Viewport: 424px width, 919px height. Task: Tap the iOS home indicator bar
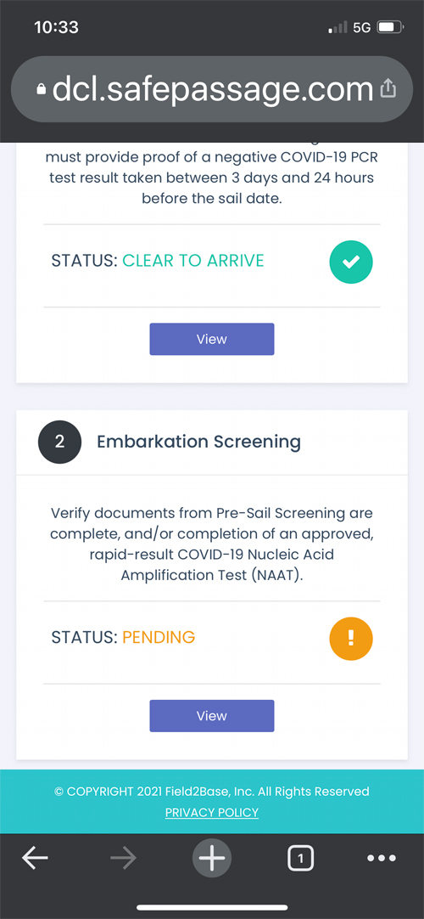pos(212,909)
